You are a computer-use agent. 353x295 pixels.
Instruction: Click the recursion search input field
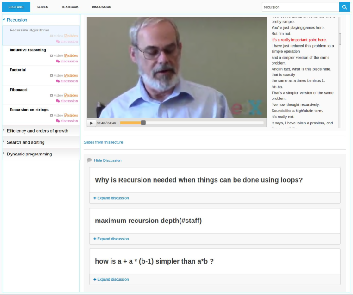[301, 7]
